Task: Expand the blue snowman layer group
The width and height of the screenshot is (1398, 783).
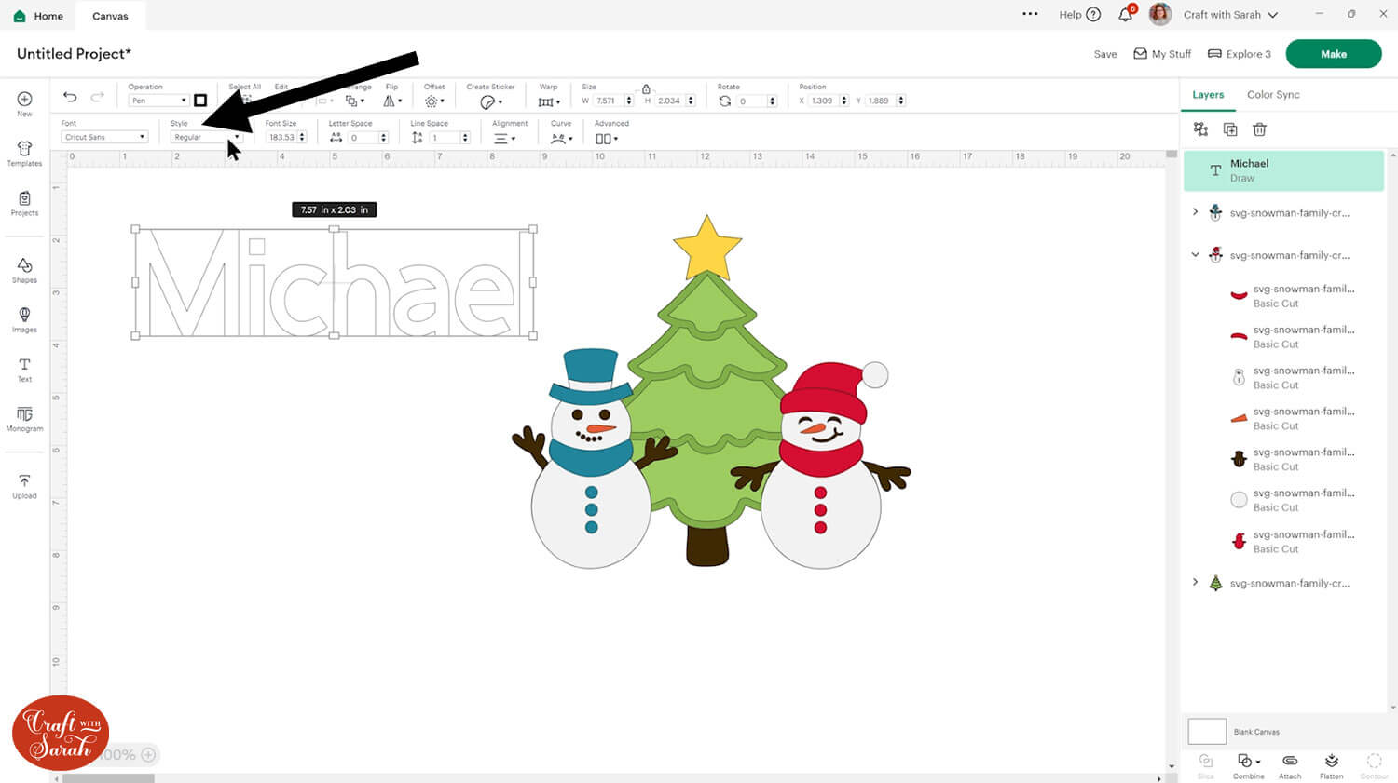Action: [x=1196, y=212]
